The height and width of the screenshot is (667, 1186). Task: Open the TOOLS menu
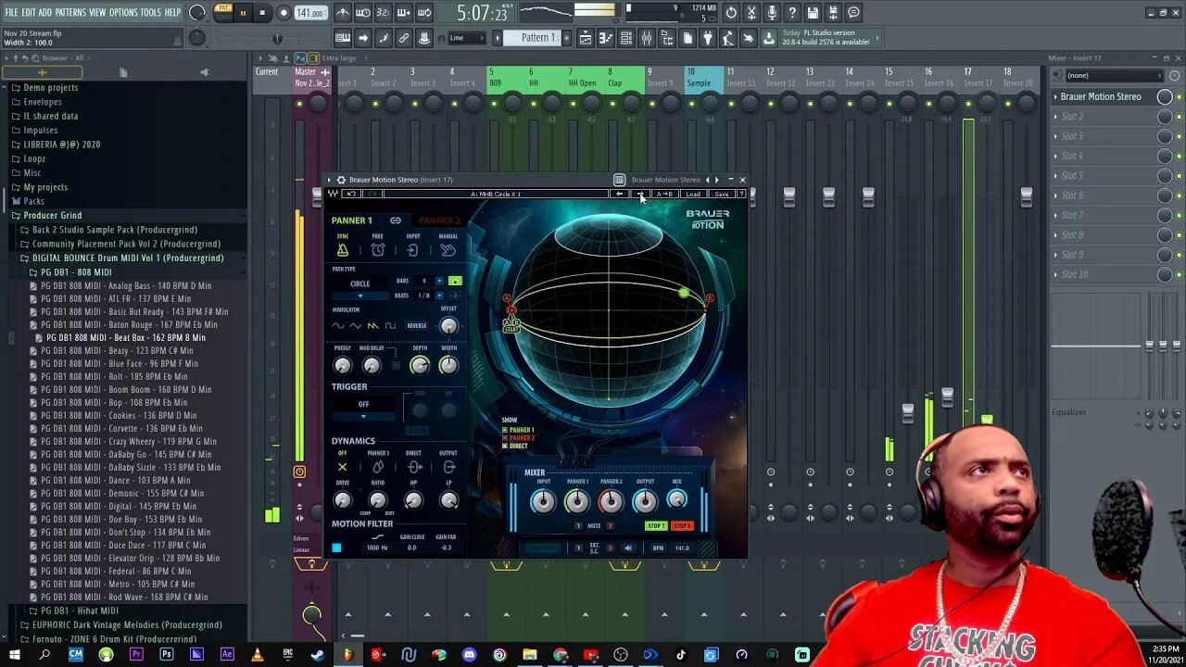pos(151,13)
